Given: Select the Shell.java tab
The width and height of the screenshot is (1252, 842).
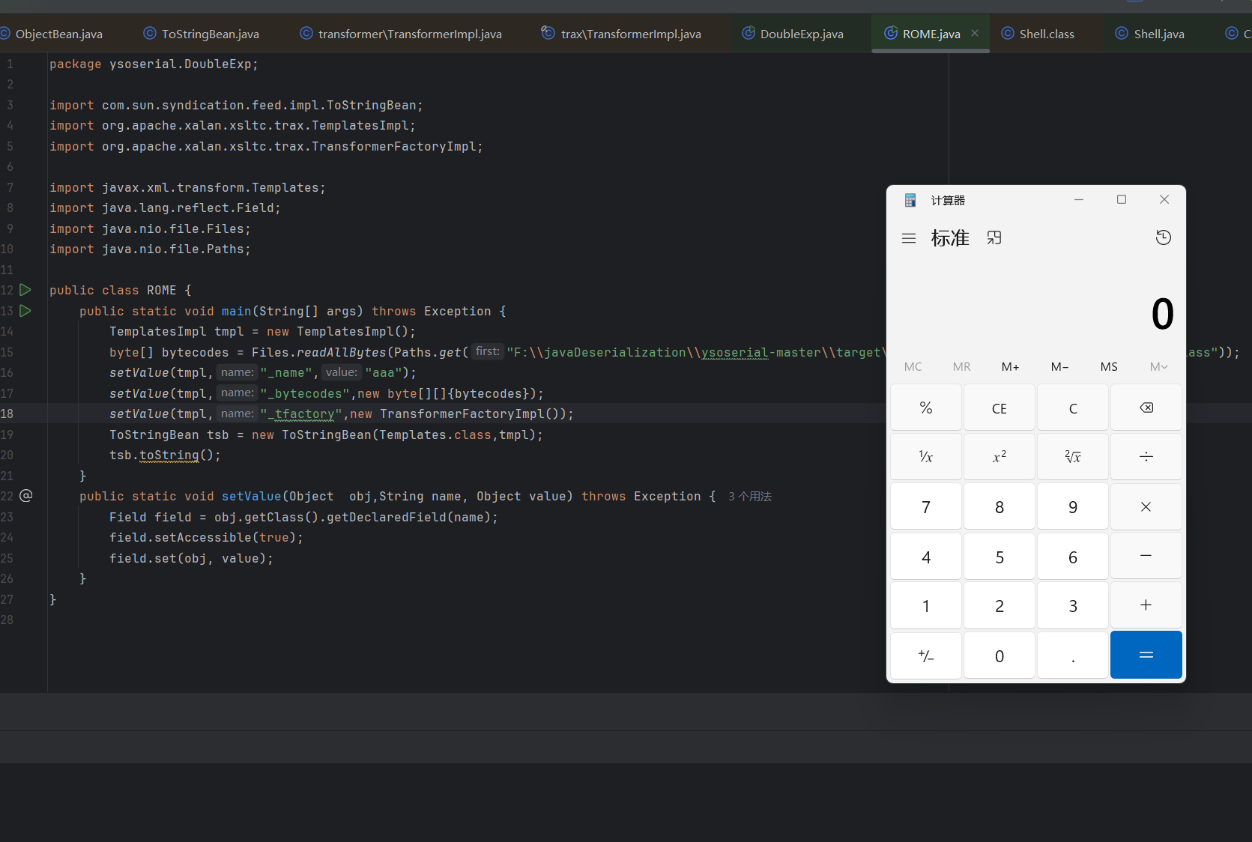Looking at the screenshot, I should 1150,34.
